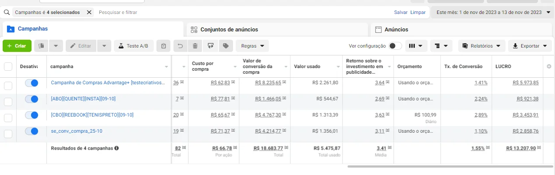Click the delete trash can icon
555x175 pixels.
click(x=195, y=46)
